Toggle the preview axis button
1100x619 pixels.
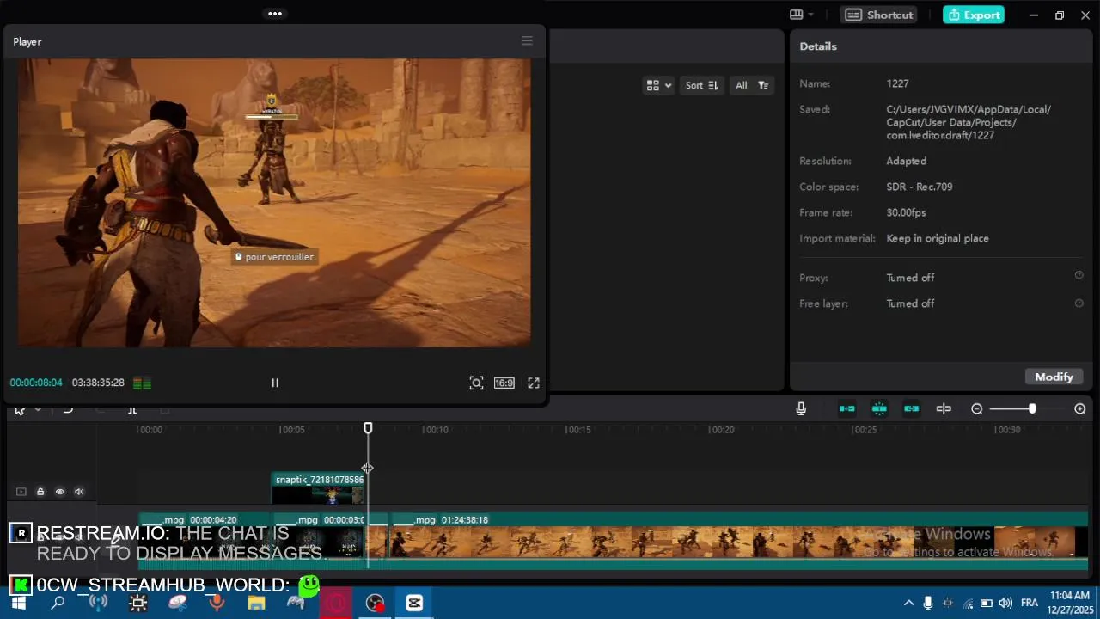tap(944, 409)
